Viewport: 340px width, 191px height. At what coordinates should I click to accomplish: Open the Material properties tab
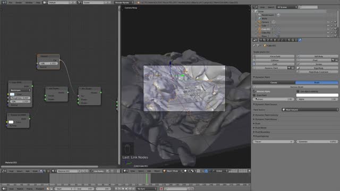[289, 40]
